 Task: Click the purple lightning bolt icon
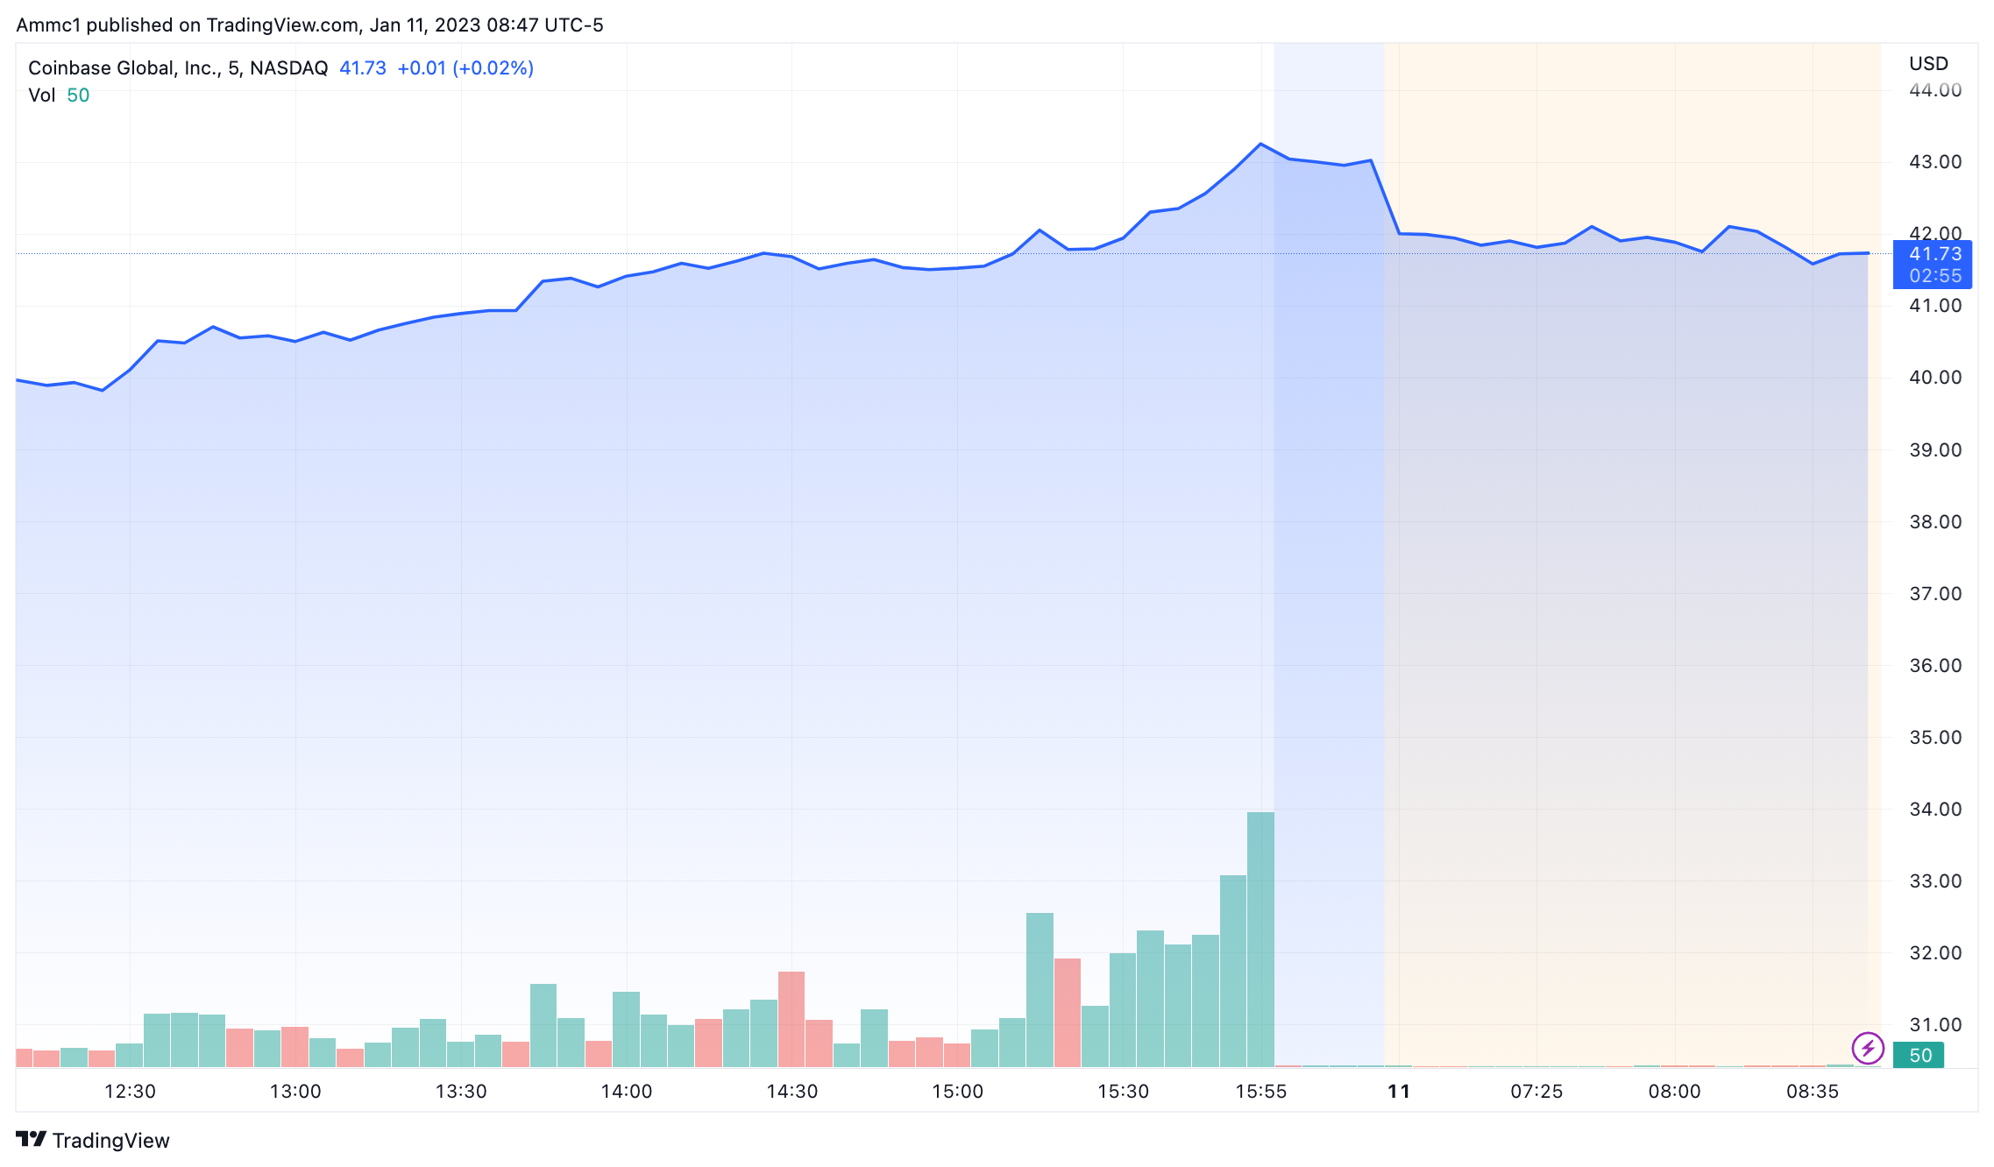click(1867, 1047)
